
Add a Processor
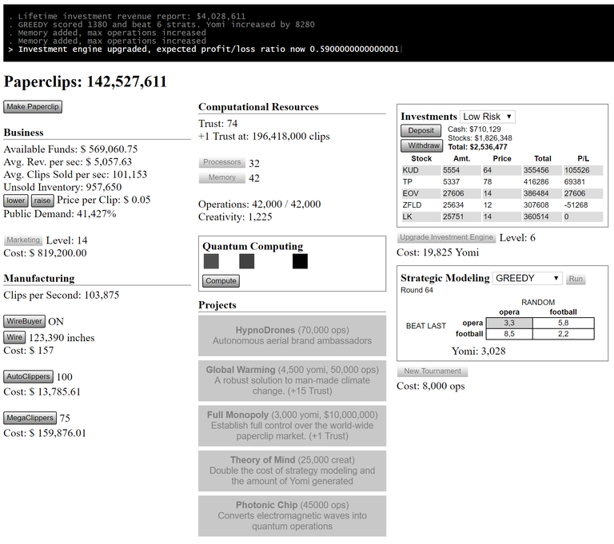pos(222,162)
